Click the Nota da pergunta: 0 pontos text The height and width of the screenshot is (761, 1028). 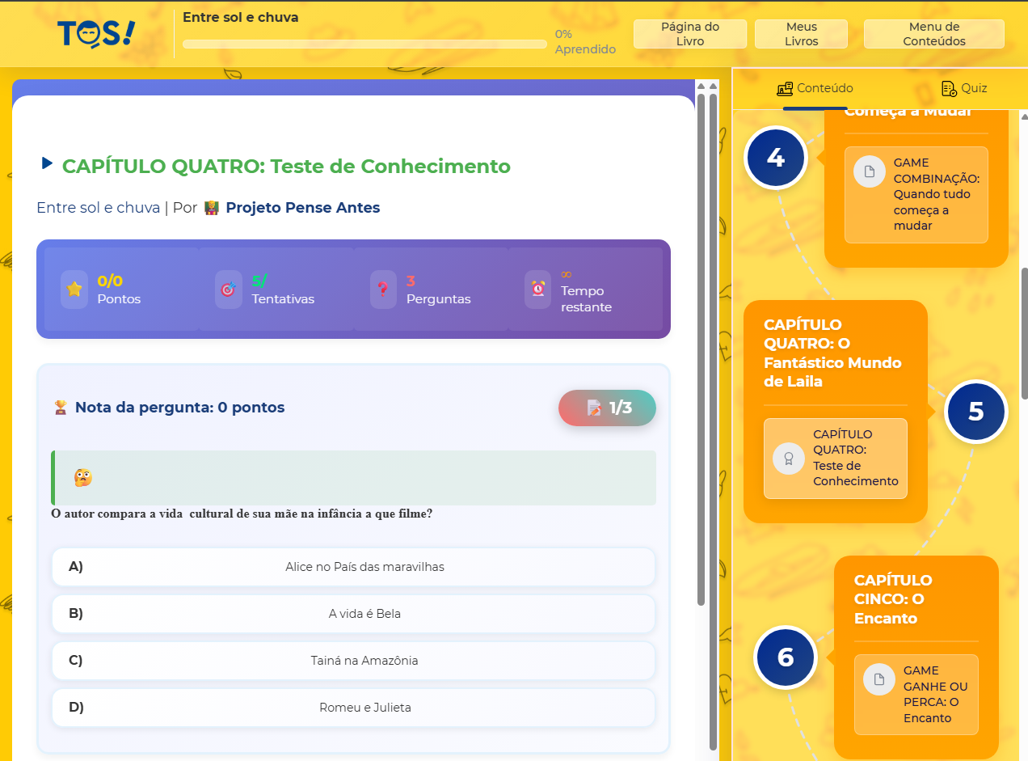[x=179, y=408]
